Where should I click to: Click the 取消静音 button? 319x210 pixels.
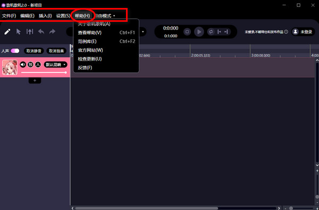(x=34, y=51)
